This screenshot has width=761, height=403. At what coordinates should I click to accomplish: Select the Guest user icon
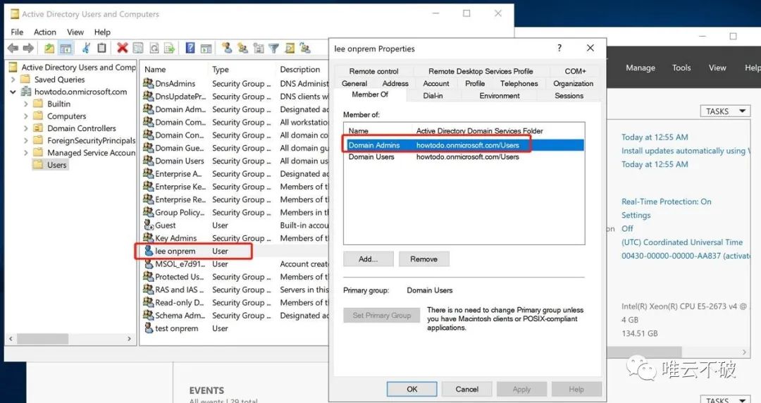149,225
